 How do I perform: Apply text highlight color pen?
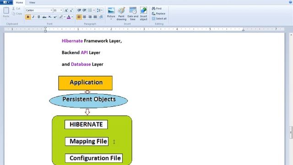(61, 17)
